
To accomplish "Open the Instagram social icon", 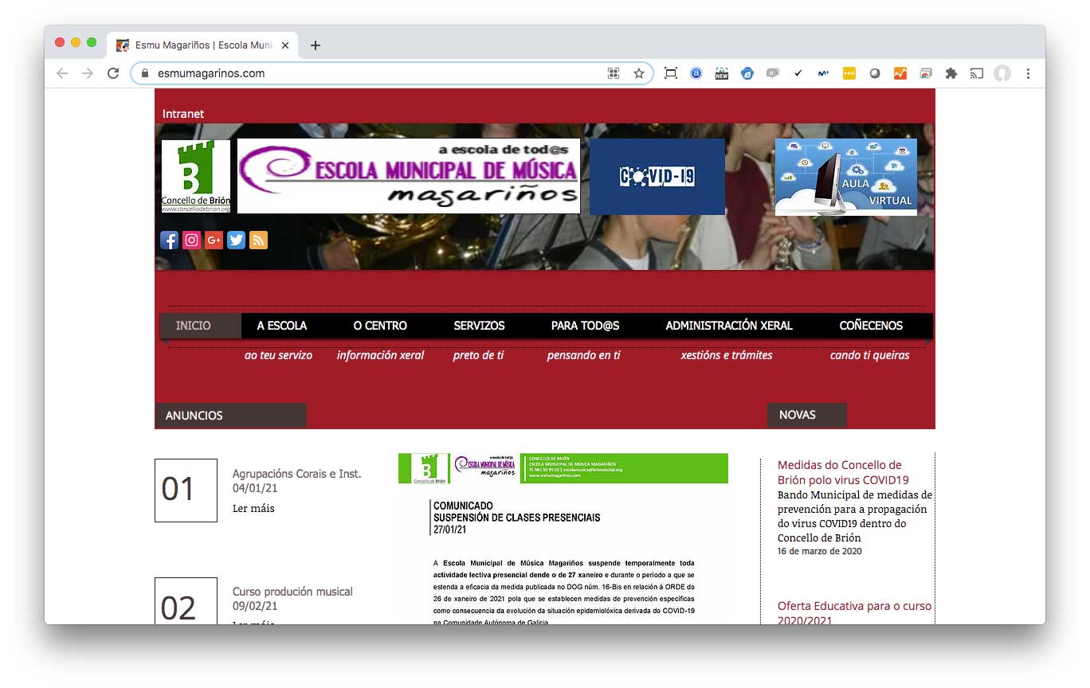I will 191,240.
